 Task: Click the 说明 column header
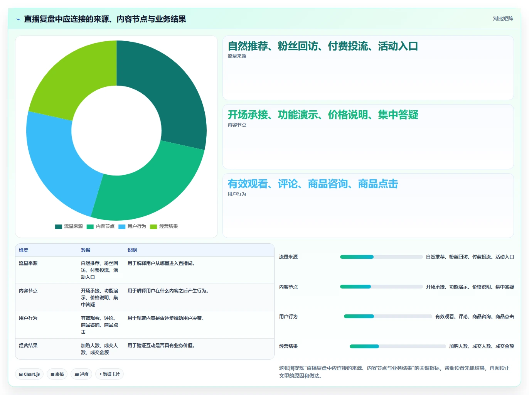click(x=132, y=250)
